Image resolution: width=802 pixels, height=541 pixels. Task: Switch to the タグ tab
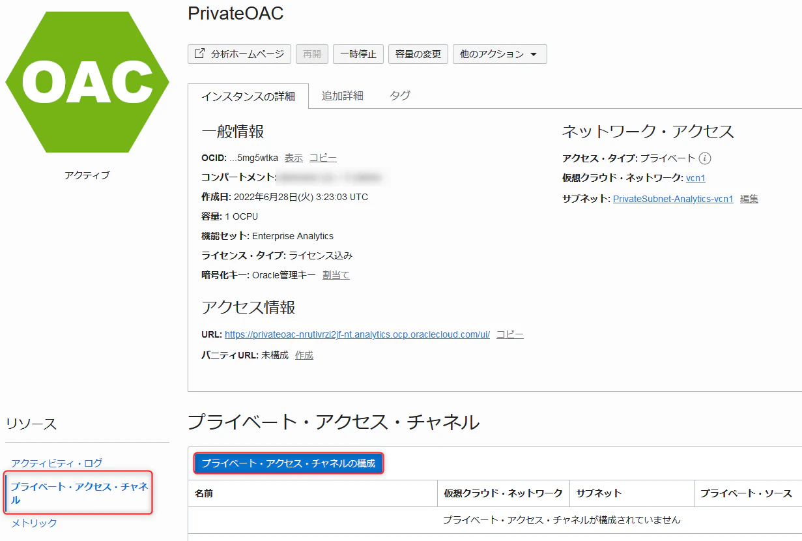(x=400, y=96)
